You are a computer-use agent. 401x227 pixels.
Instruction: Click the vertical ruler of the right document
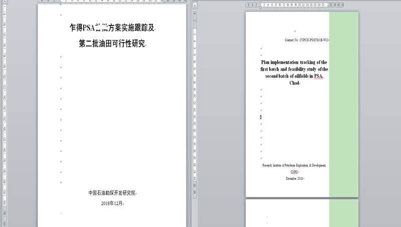[x=194, y=110]
